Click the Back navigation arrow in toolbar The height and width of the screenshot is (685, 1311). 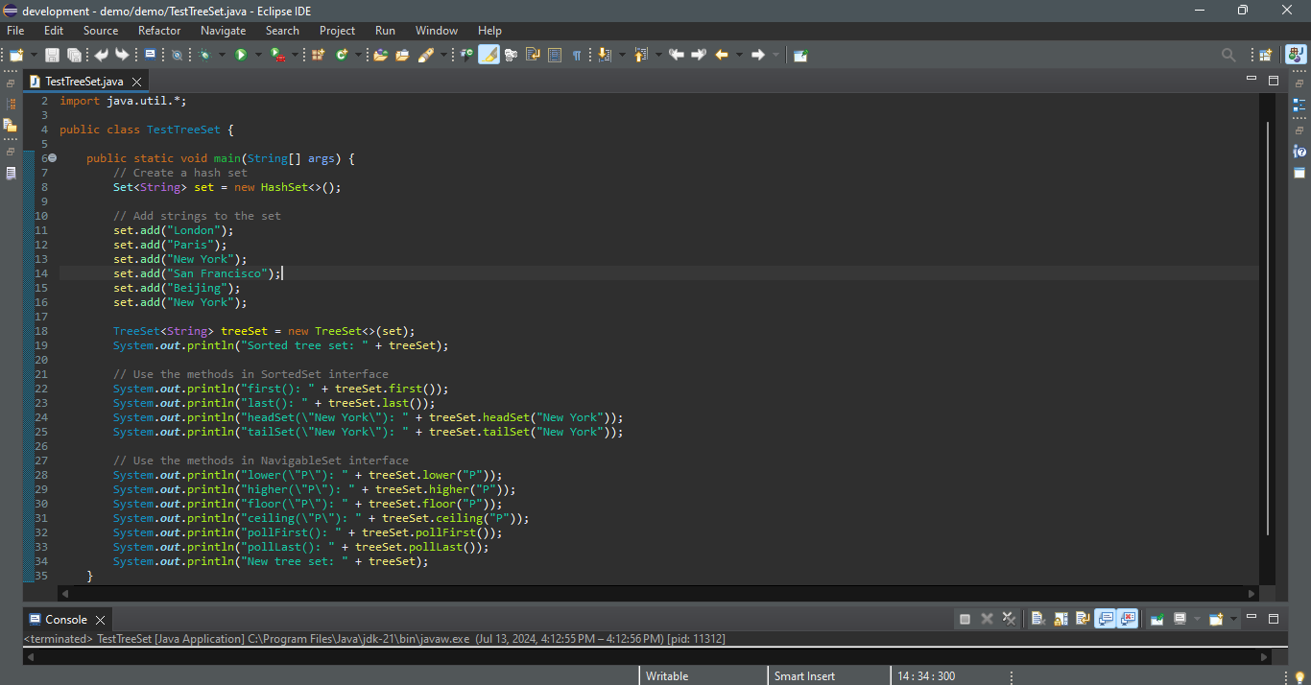pyautogui.click(x=722, y=56)
